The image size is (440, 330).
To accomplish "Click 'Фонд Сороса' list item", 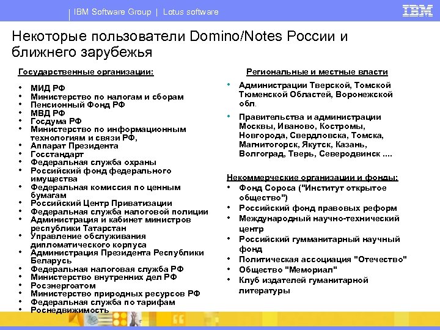I will click(x=313, y=193).
